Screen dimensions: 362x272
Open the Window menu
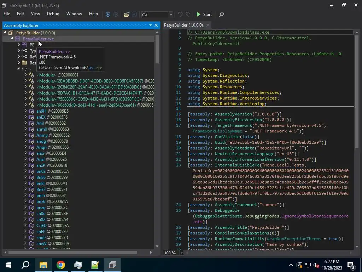[x=74, y=14]
